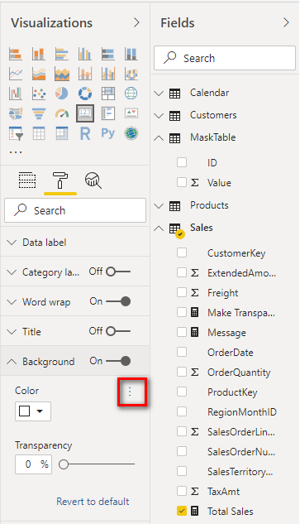Select the Matrix visual
The height and width of the screenshot is (524, 300).
[62, 133]
